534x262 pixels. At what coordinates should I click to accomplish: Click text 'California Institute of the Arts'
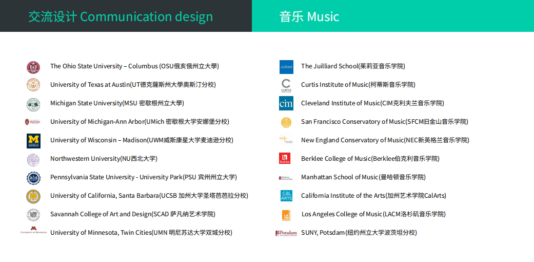coord(343,196)
